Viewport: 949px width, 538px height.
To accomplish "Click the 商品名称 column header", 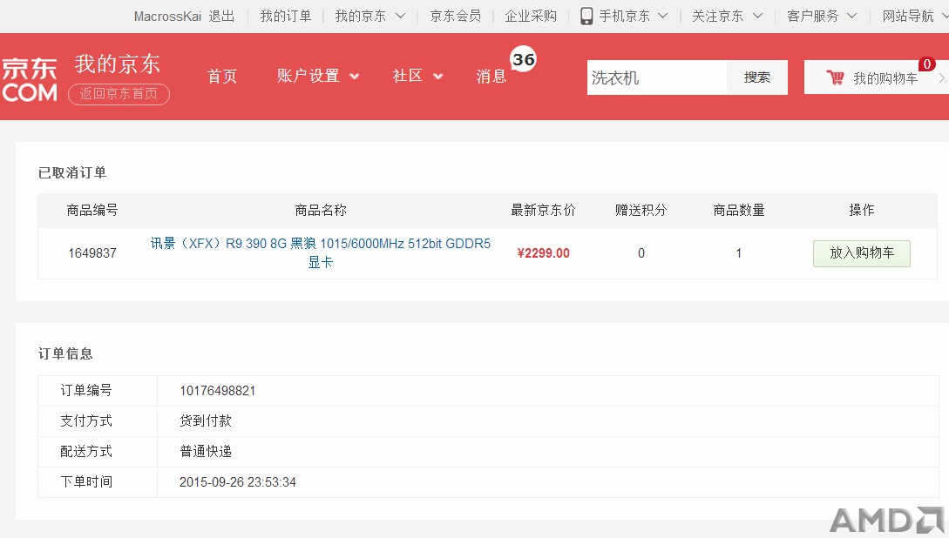I will coord(321,211).
